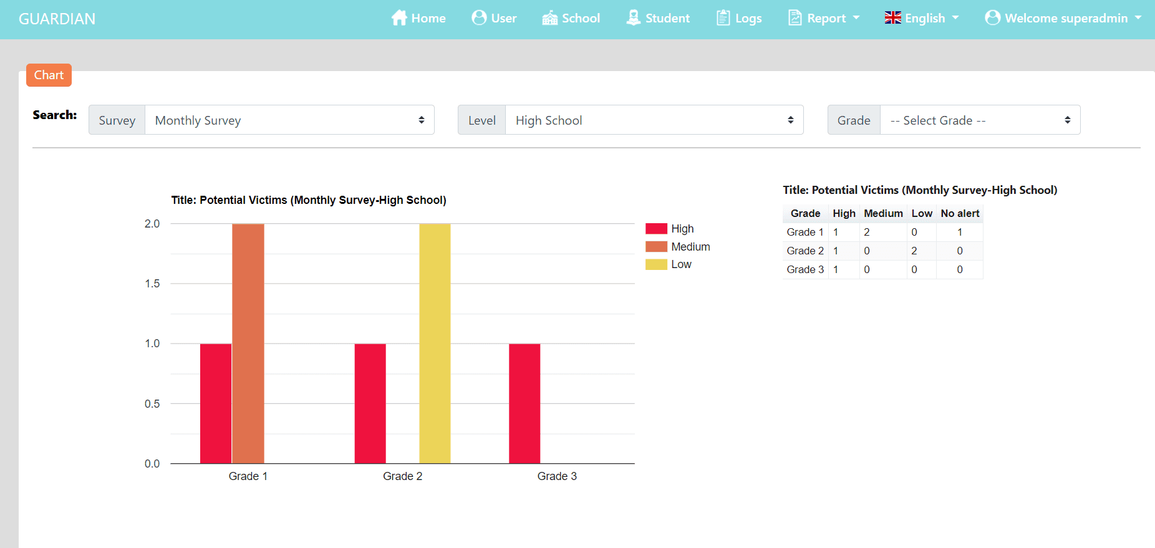1155x548 pixels.
Task: Click the Survey label addon
Action: (x=117, y=120)
